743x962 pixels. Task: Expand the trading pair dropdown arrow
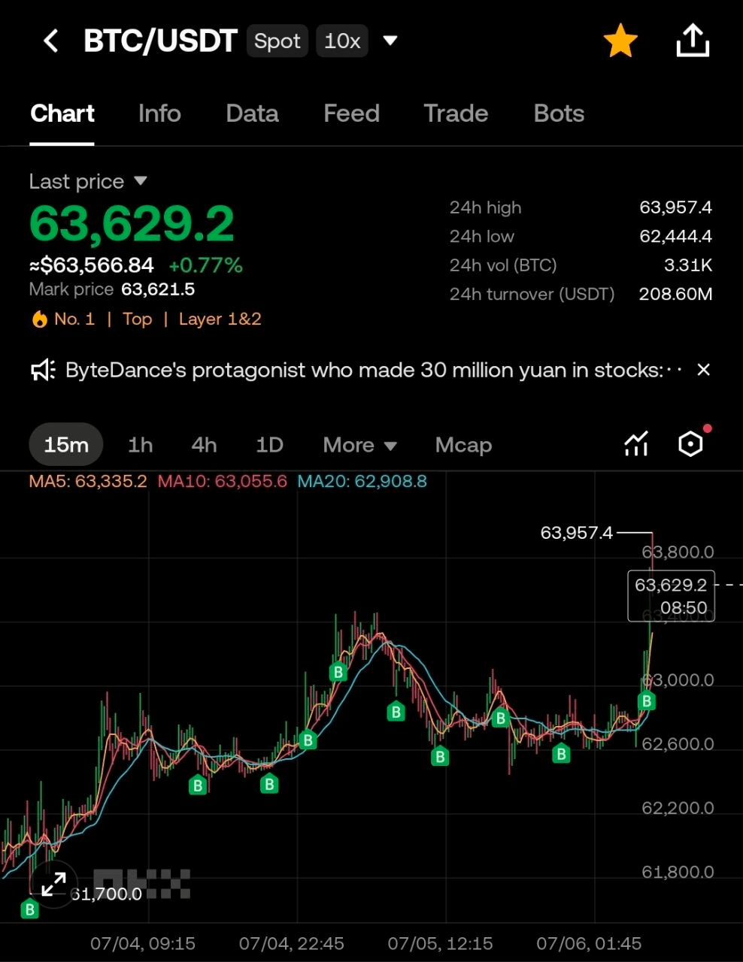coord(390,41)
